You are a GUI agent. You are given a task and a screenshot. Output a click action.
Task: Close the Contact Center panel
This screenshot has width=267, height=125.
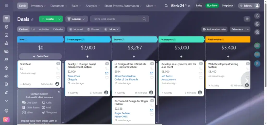pos(59,92)
